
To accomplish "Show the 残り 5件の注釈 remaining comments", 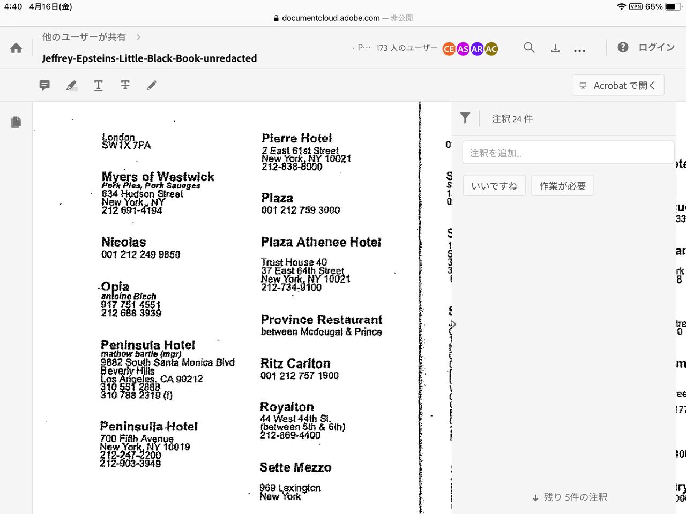I will 570,497.
